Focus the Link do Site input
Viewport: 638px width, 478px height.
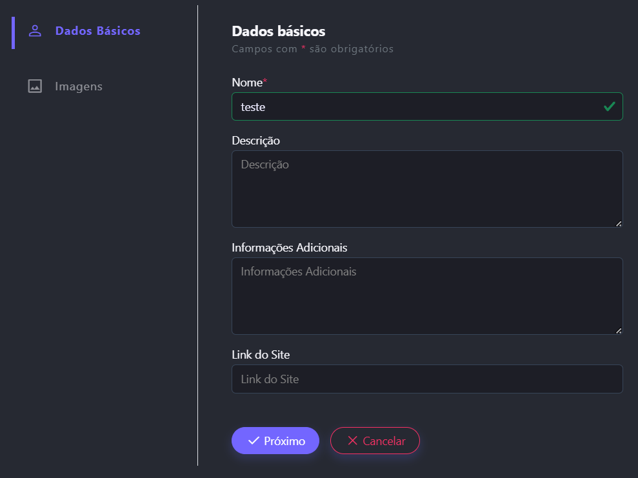(x=426, y=379)
